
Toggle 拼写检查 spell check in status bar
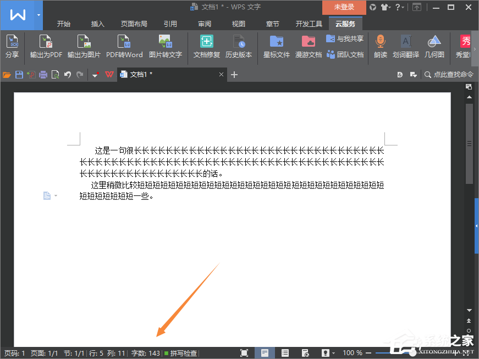180,353
